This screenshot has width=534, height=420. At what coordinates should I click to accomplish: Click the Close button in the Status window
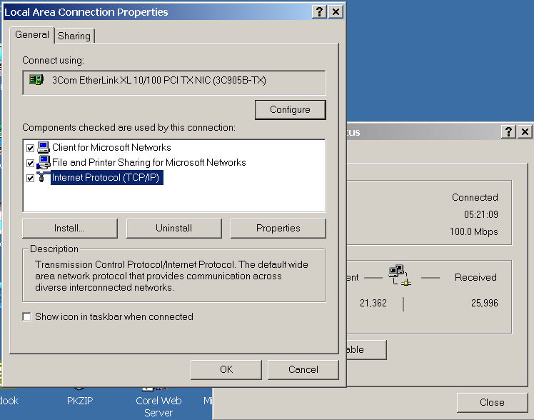point(492,402)
